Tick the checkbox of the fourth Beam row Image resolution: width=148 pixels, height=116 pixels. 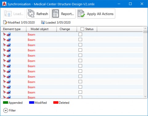pyautogui.click(x=80, y=50)
